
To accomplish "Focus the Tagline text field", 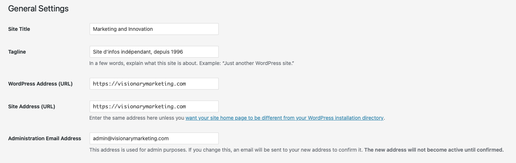I will pos(154,52).
